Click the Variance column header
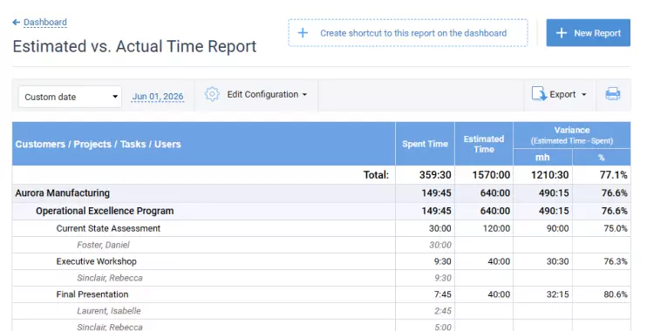The height and width of the screenshot is (331, 654). pyautogui.click(x=572, y=135)
